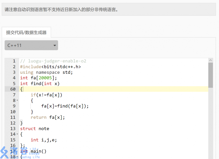
Task: Collapse the code fold at line 8
Action: click(x=17, y=100)
